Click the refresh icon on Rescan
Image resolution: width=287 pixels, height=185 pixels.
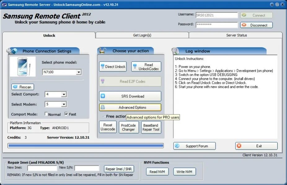15,87
